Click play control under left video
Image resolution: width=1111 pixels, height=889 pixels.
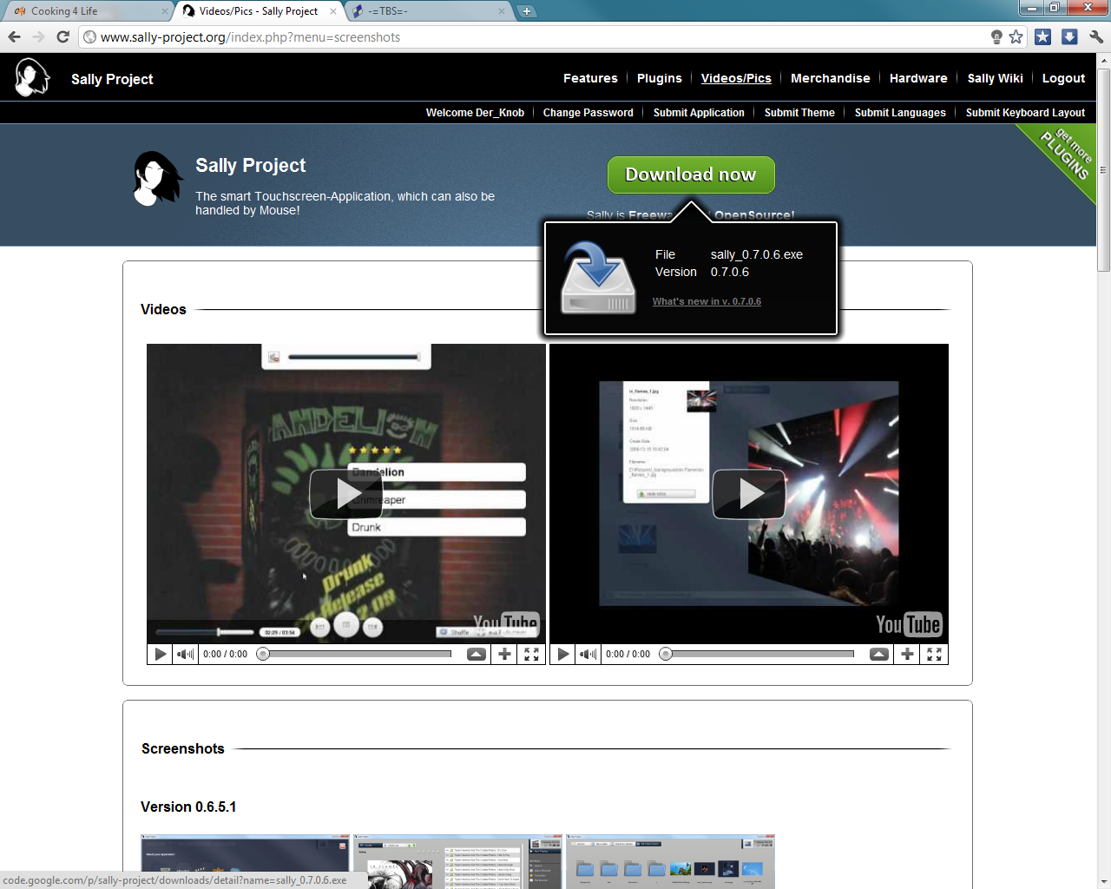coord(160,654)
